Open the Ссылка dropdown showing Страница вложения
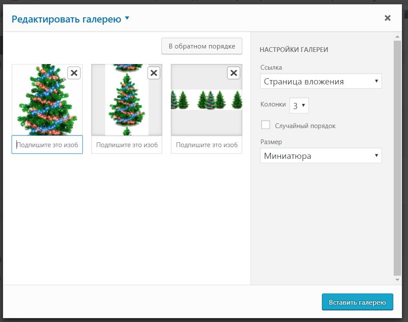The height and width of the screenshot is (322, 408). coord(321,81)
